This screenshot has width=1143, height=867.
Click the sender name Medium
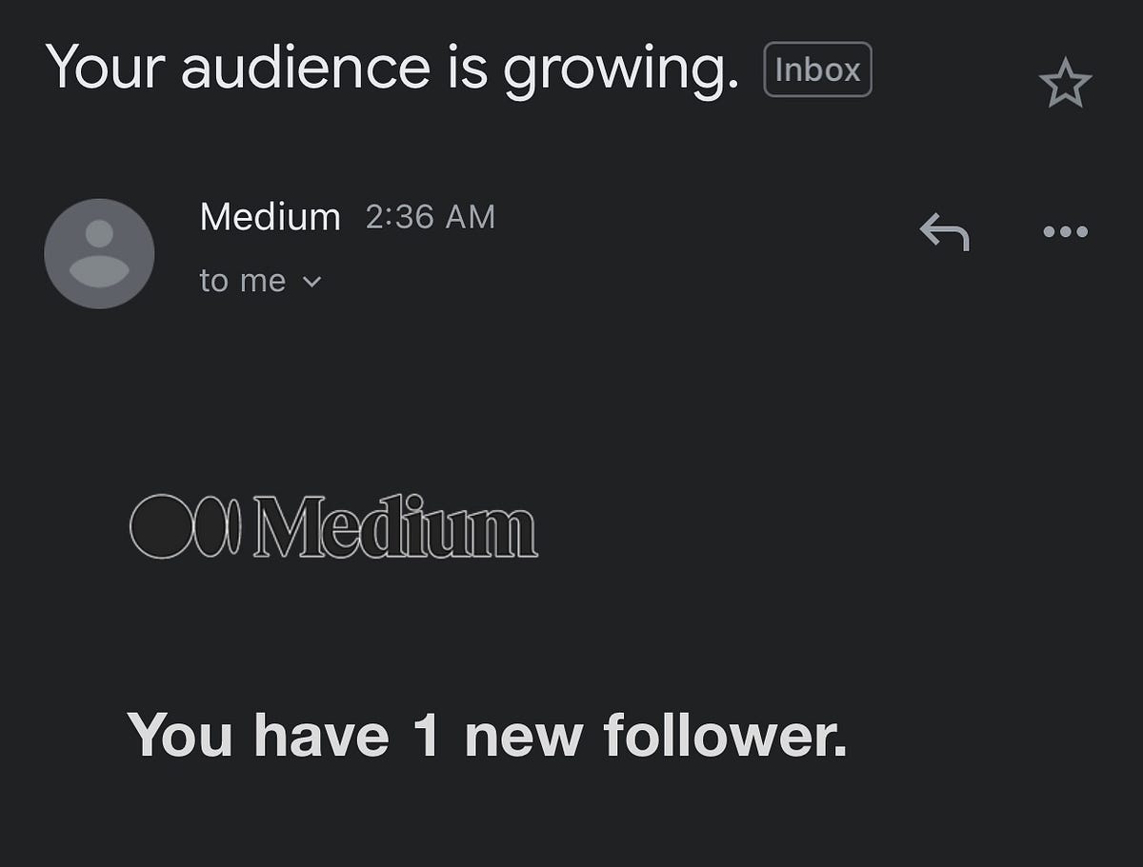click(x=270, y=216)
